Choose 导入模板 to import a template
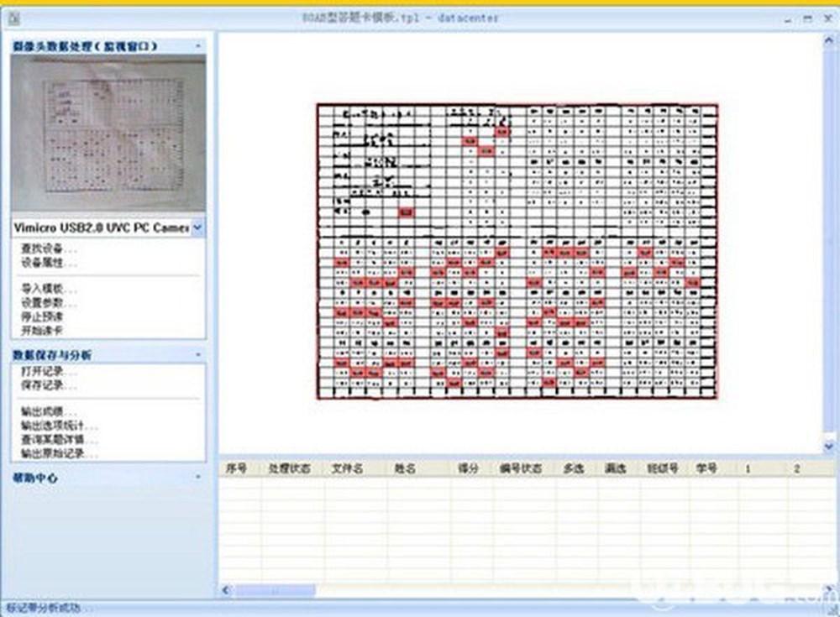 tap(48, 289)
